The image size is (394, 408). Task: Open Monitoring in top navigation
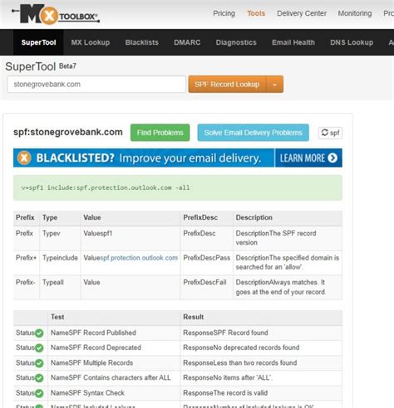[355, 13]
